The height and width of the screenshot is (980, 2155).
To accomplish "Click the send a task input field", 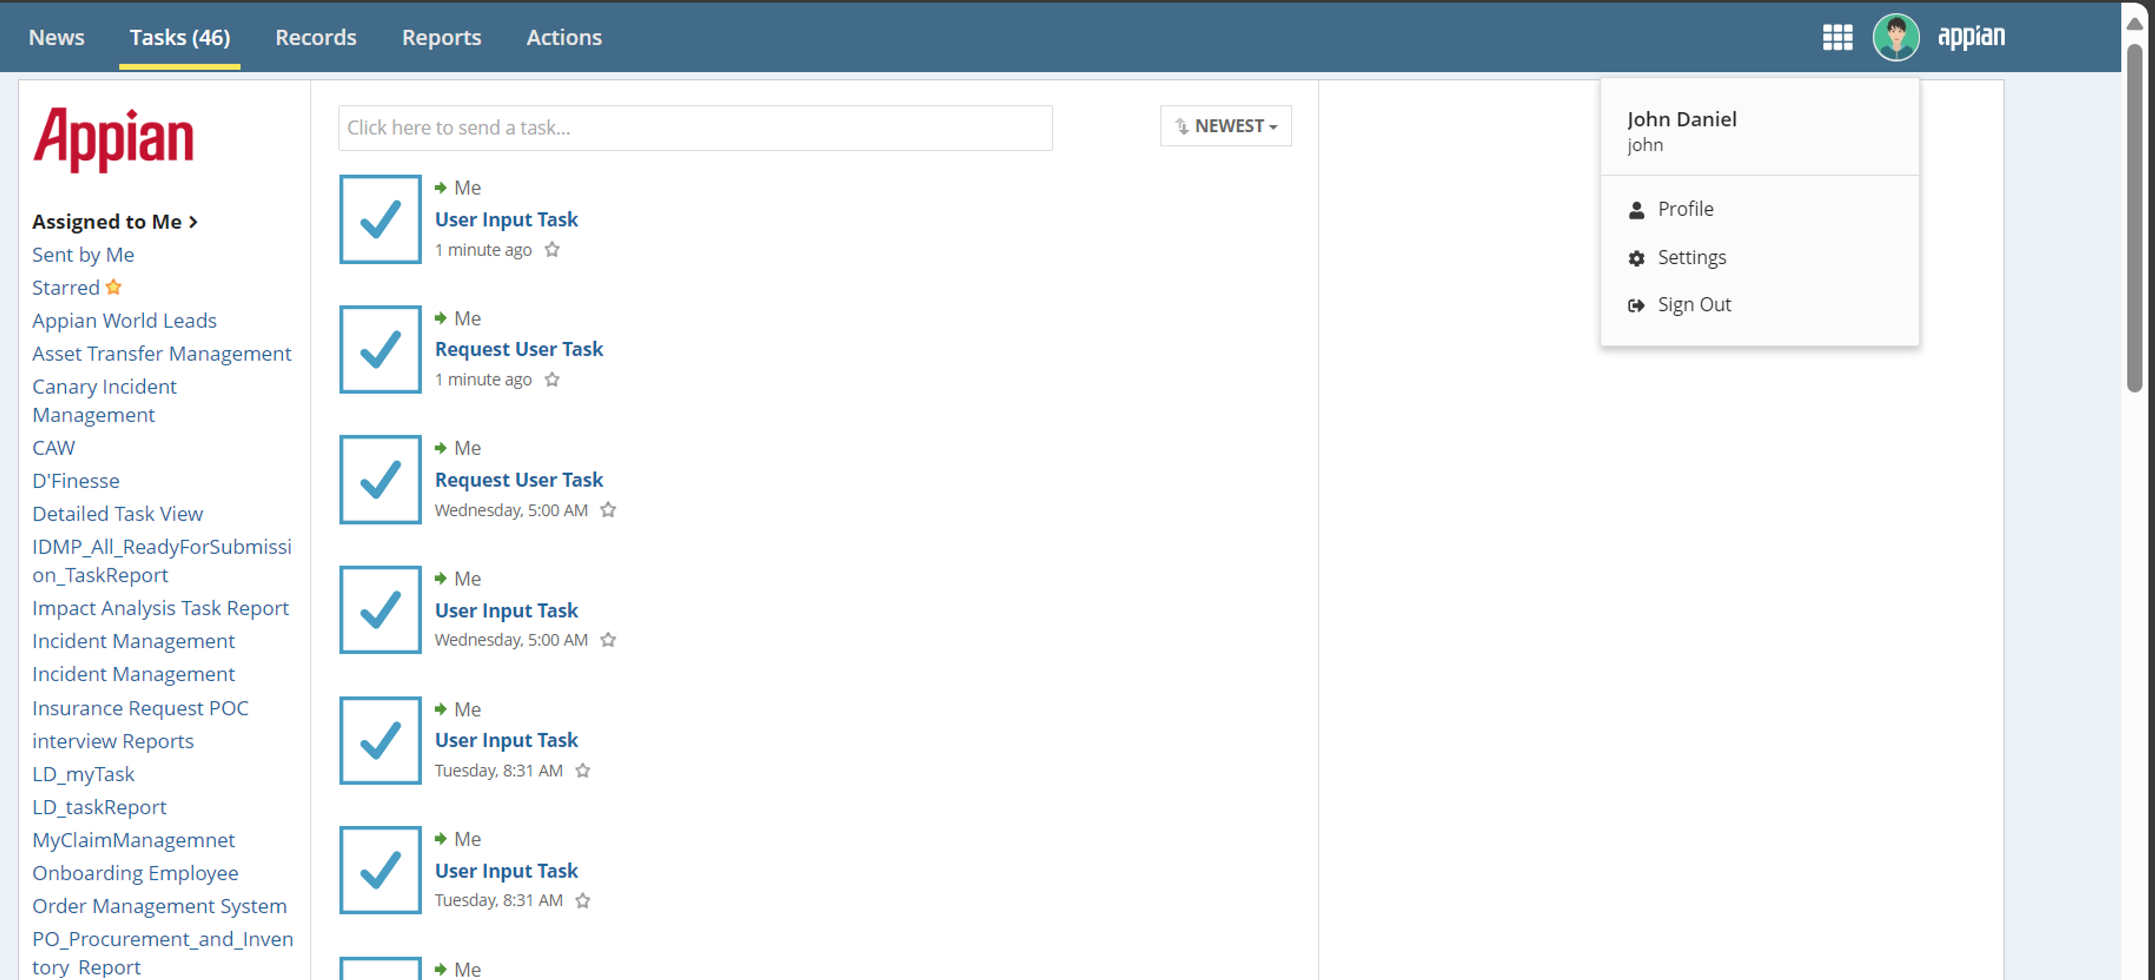I will [x=695, y=128].
